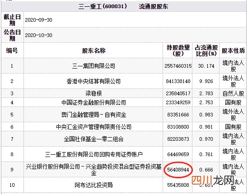Select the 公告日期 label cell

pos(12,35)
